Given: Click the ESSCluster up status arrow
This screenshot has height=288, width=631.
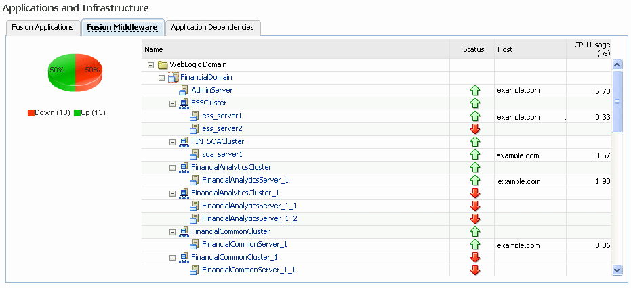Looking at the screenshot, I should pyautogui.click(x=475, y=103).
